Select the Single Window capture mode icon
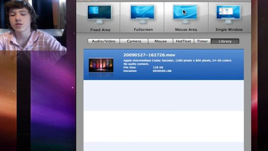 [x=228, y=14]
